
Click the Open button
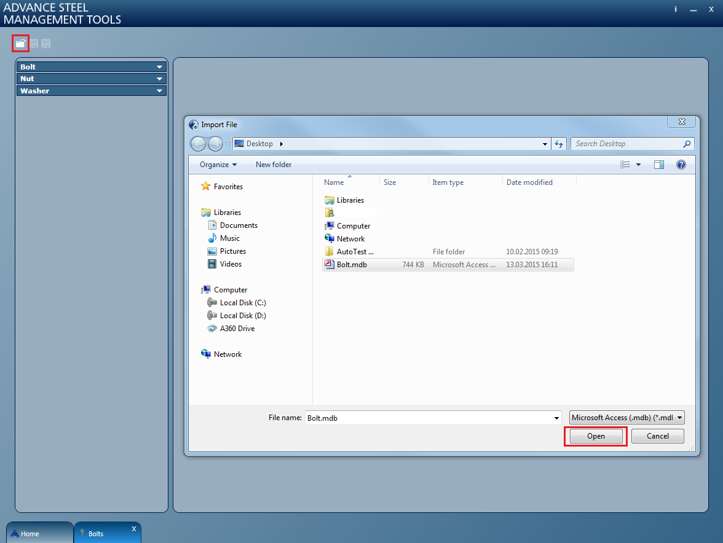click(x=596, y=436)
